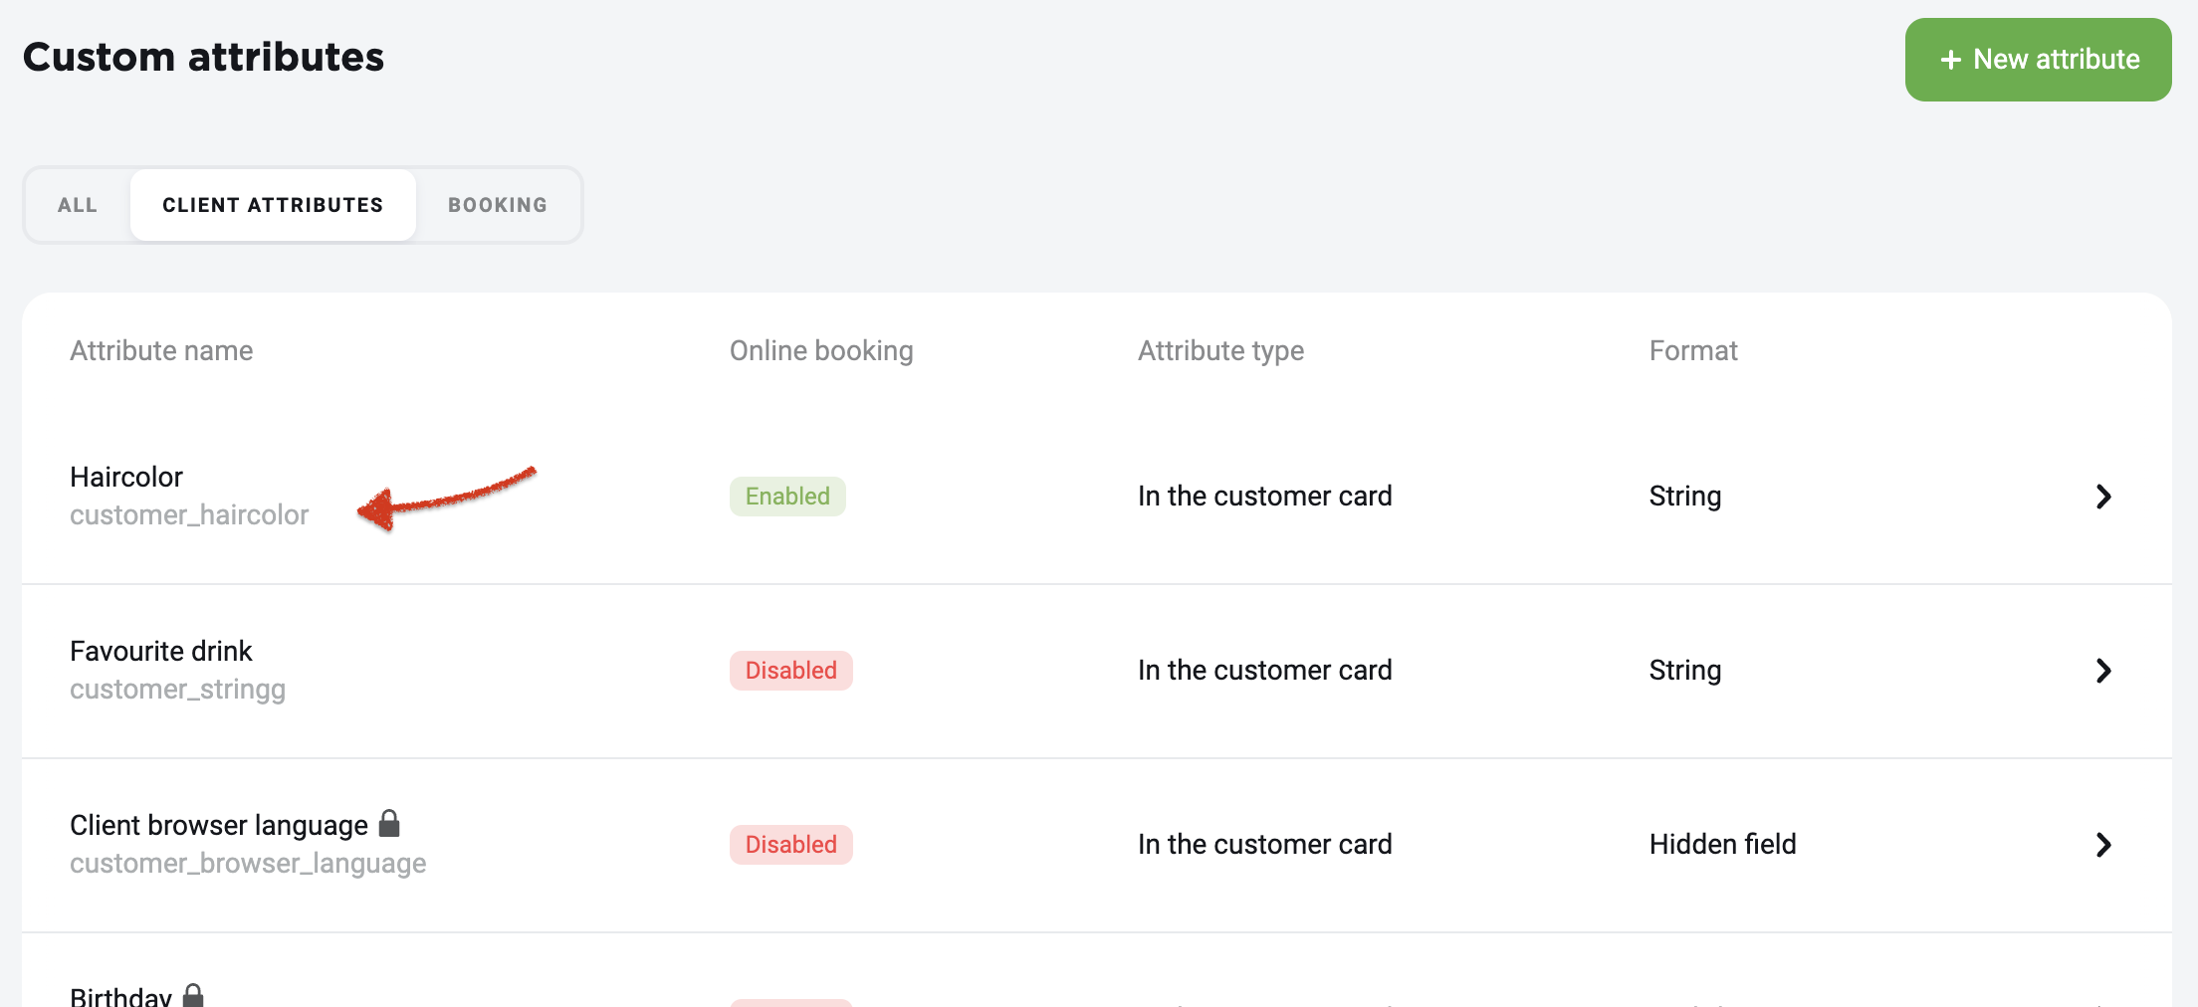Expand the Client browser language chevron

pyautogui.click(x=2102, y=845)
